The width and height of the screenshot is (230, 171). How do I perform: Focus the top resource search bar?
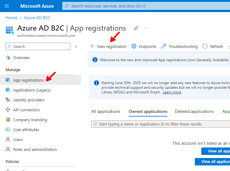[146, 6]
